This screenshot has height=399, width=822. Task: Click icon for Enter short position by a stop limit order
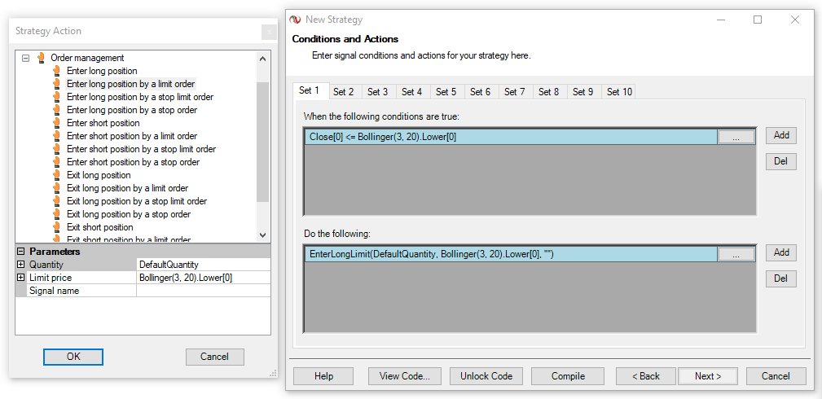pyautogui.click(x=57, y=149)
